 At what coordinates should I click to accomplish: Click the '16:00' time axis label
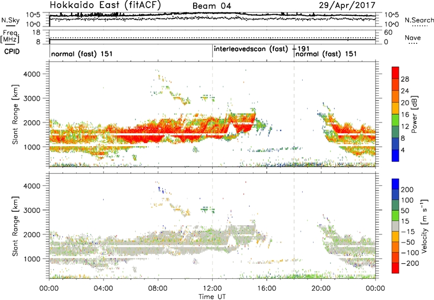[x=266, y=289]
